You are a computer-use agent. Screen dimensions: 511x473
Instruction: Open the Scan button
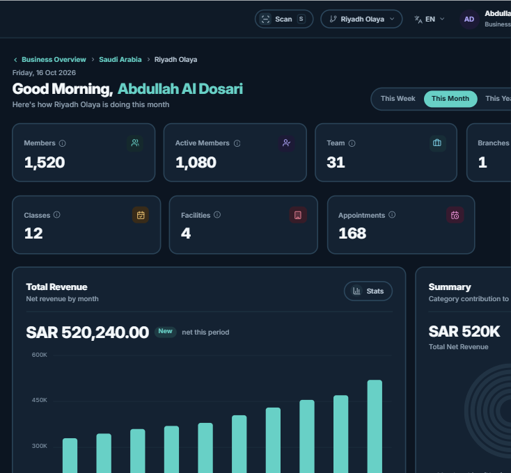284,19
